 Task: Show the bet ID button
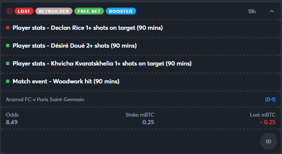[269, 141]
